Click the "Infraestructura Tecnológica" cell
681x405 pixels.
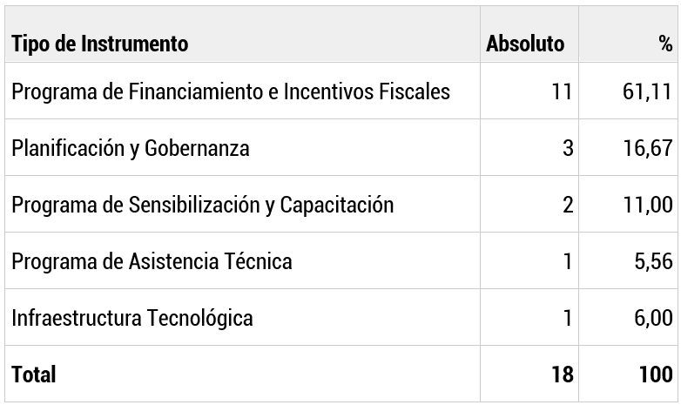coord(132,318)
